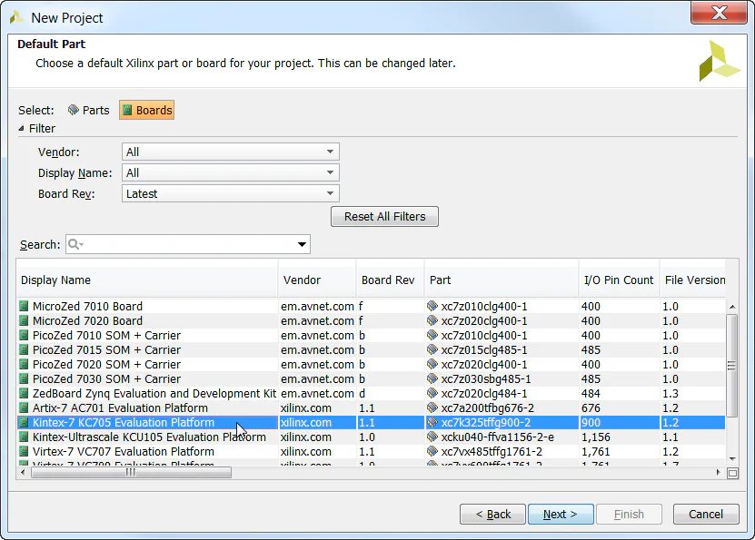Select the Parts option

coord(88,109)
